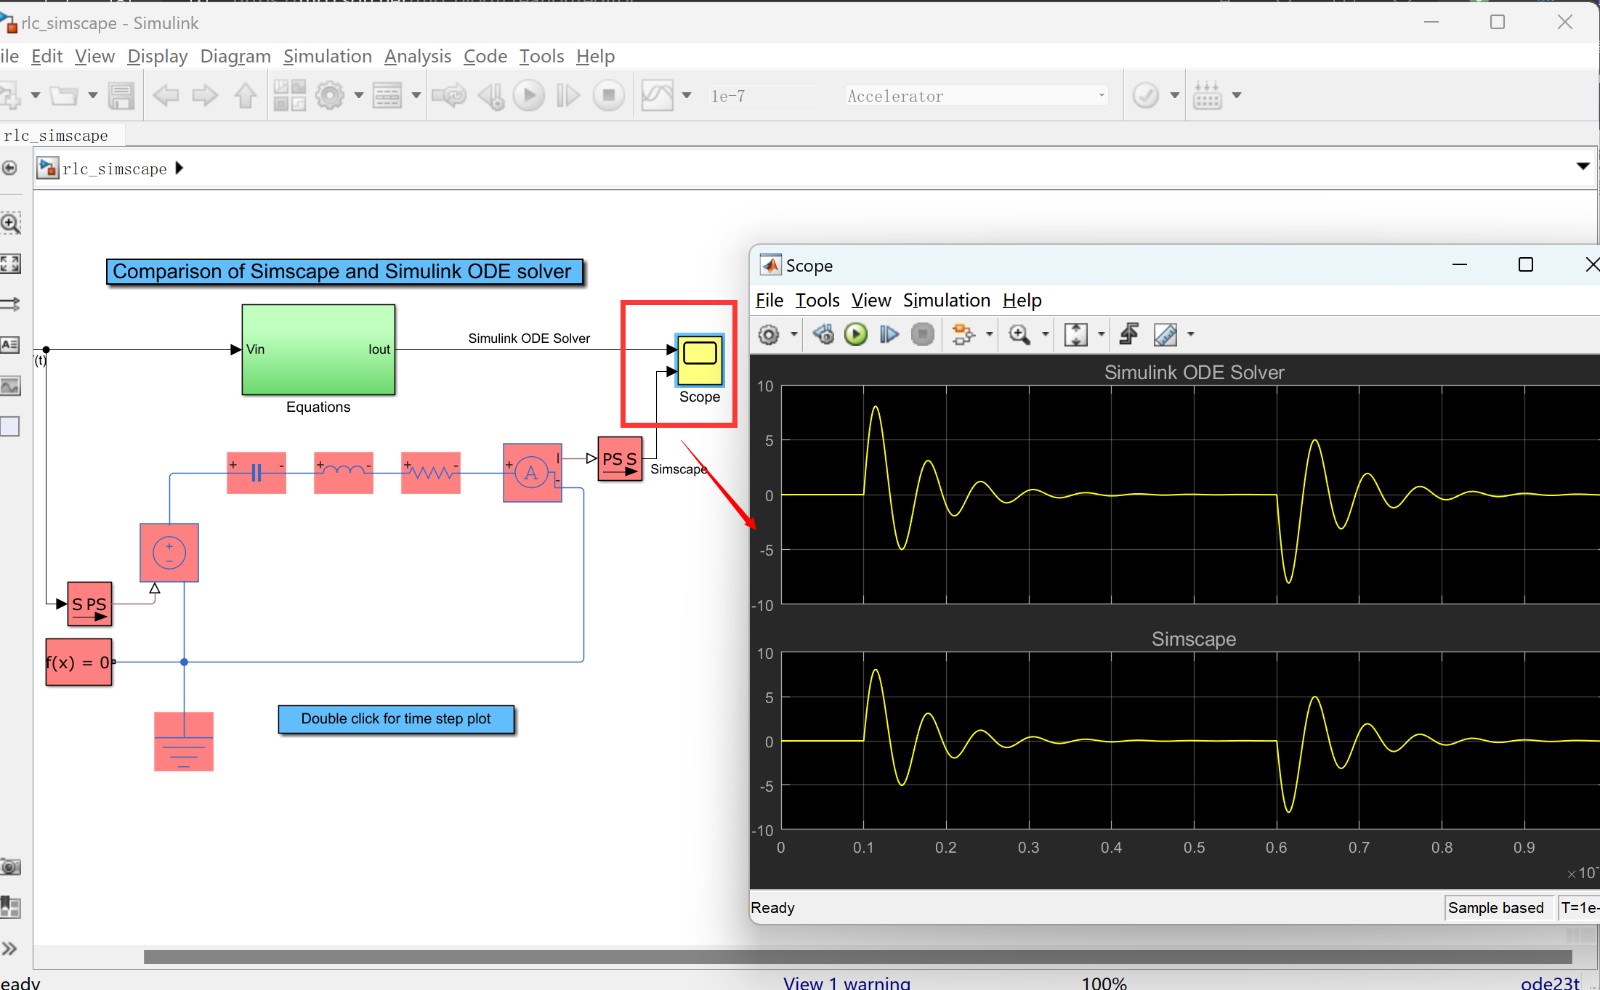
Task: Toggle Fit to View in left palette
Action: pyautogui.click(x=11, y=264)
